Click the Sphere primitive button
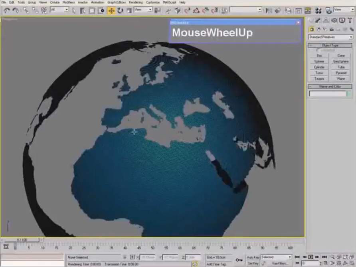356x267 pixels. pyautogui.click(x=319, y=61)
